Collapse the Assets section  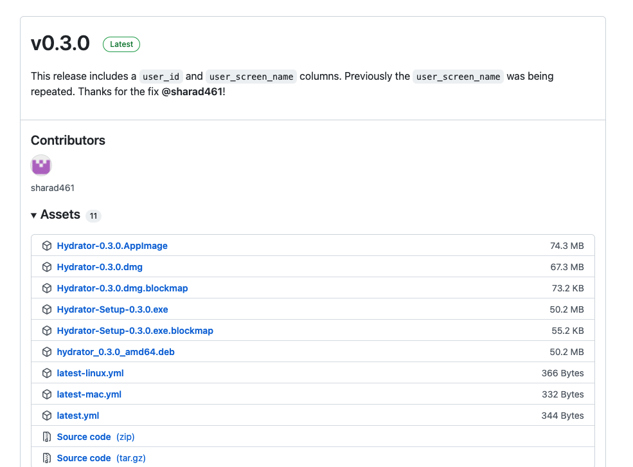coord(33,215)
